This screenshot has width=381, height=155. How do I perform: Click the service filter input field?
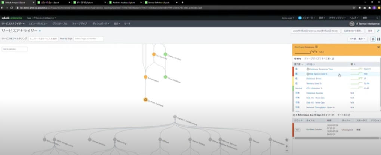[43, 39]
